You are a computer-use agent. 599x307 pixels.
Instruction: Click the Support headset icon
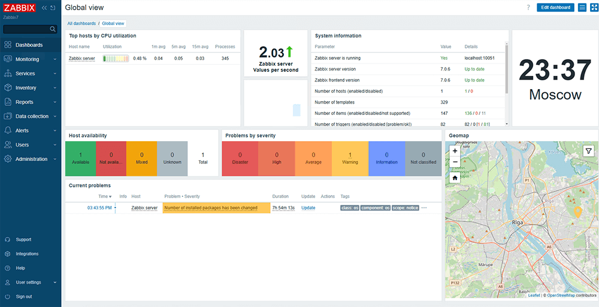pos(7,239)
